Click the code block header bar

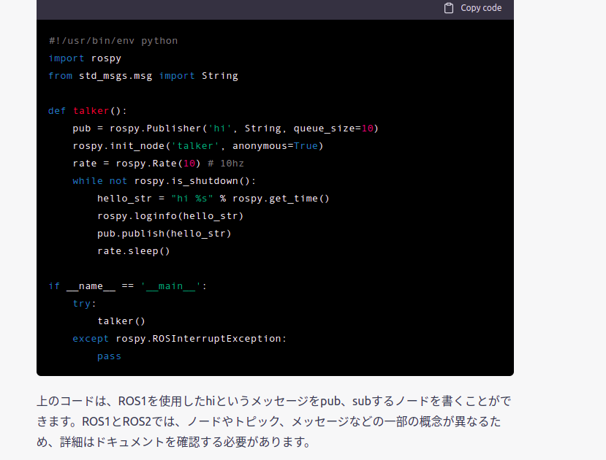(x=275, y=9)
